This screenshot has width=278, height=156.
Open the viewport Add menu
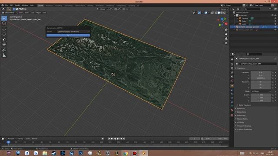click(x=33, y=13)
